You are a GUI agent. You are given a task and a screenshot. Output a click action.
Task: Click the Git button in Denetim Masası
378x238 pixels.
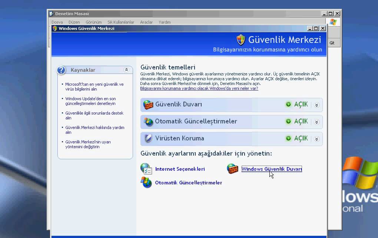(x=332, y=43)
